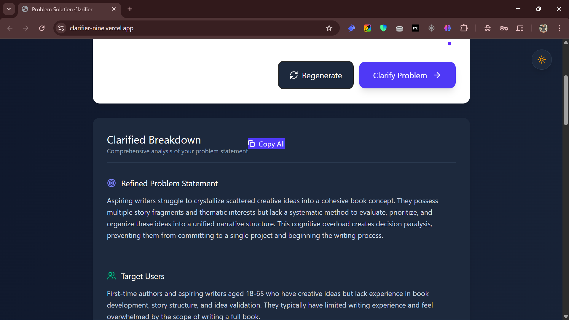Open the incognito-style spy icon in toolbar

coord(488,28)
